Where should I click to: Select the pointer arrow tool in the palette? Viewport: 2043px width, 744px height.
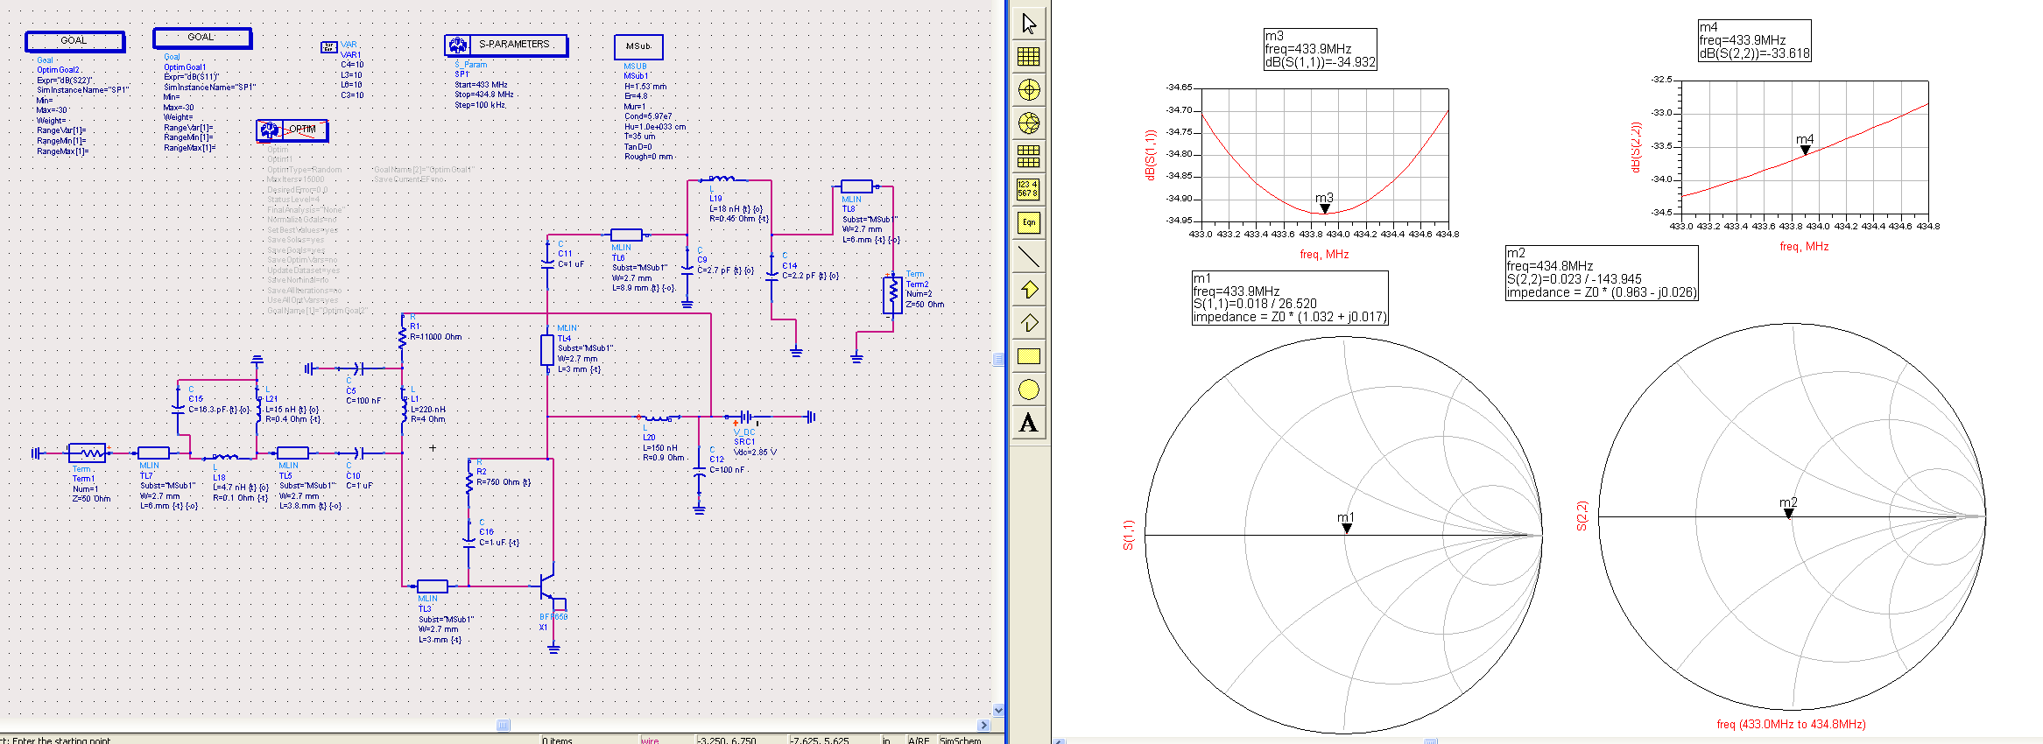pyautogui.click(x=1029, y=24)
